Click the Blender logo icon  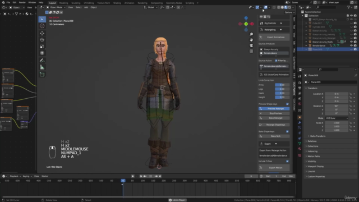(x=3, y=2)
